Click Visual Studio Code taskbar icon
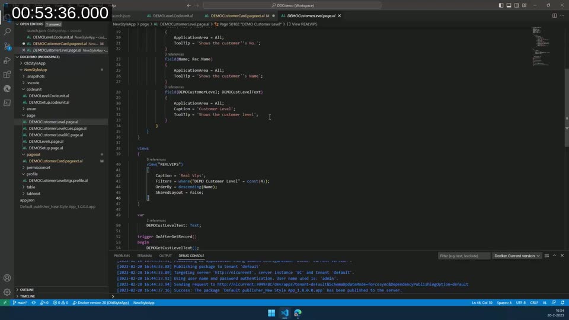Viewport: 569px width, 320px height. point(284,313)
